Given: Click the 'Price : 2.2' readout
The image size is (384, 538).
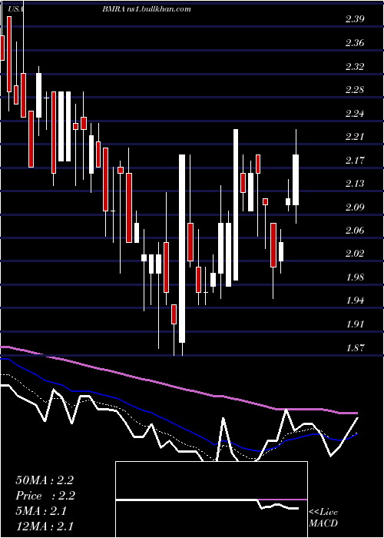Looking at the screenshot, I should point(45,496).
